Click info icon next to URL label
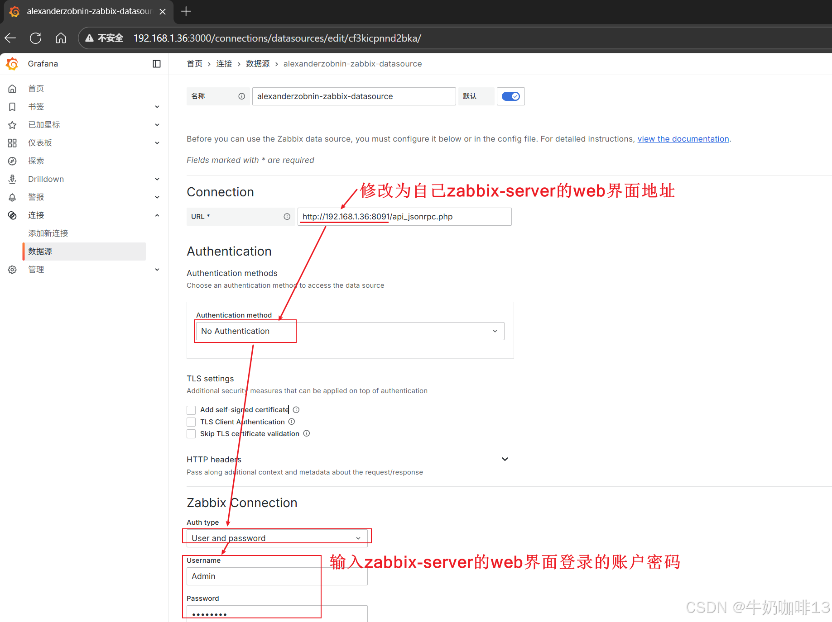The width and height of the screenshot is (832, 622). (x=287, y=217)
